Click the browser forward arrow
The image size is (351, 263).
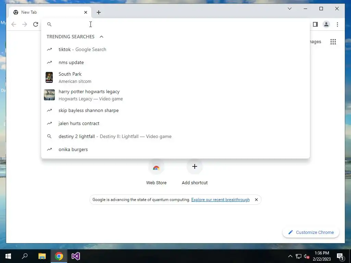click(x=25, y=24)
